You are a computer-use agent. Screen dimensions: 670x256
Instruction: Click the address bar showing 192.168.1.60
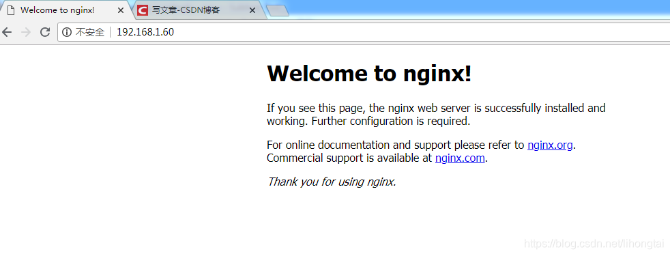point(363,32)
